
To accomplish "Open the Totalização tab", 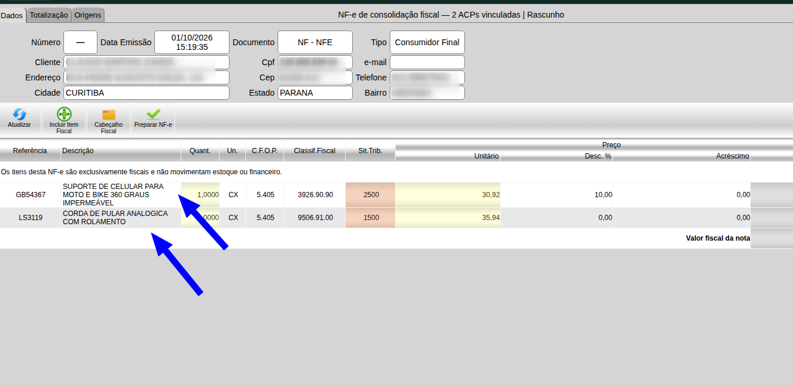I will (49, 15).
